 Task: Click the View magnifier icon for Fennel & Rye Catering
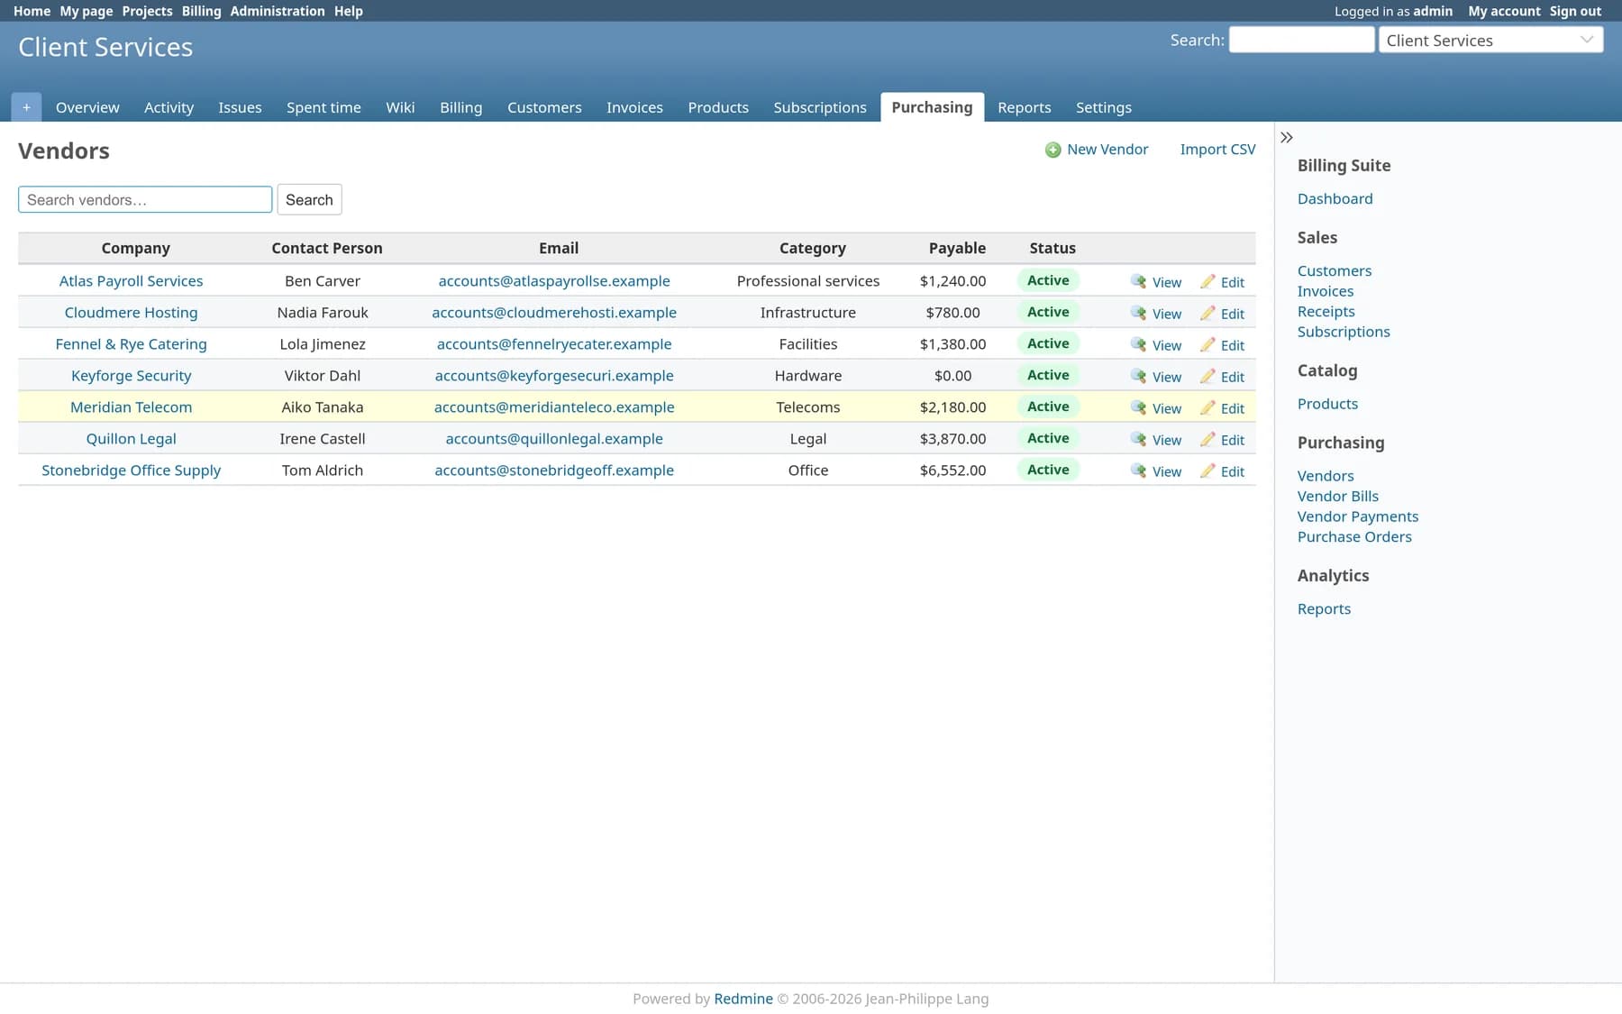[1139, 344]
